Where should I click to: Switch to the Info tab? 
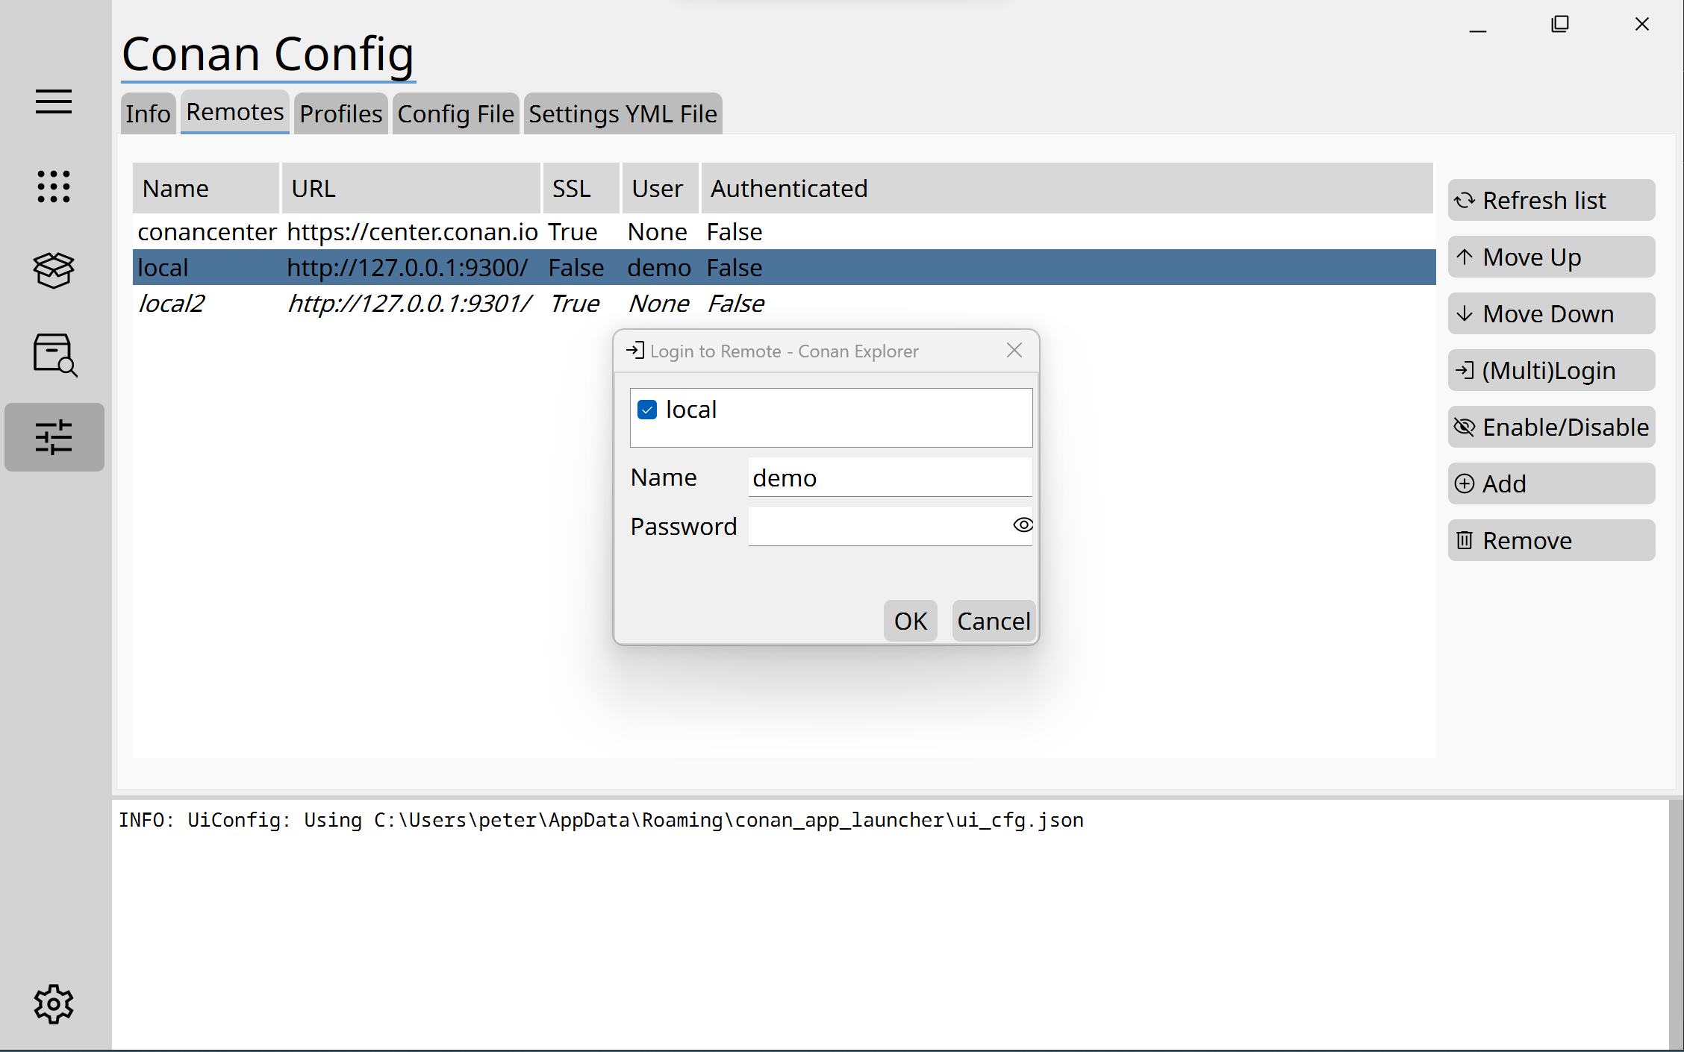(148, 113)
